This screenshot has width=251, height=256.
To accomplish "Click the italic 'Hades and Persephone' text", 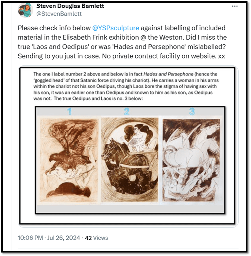I will [168, 74].
